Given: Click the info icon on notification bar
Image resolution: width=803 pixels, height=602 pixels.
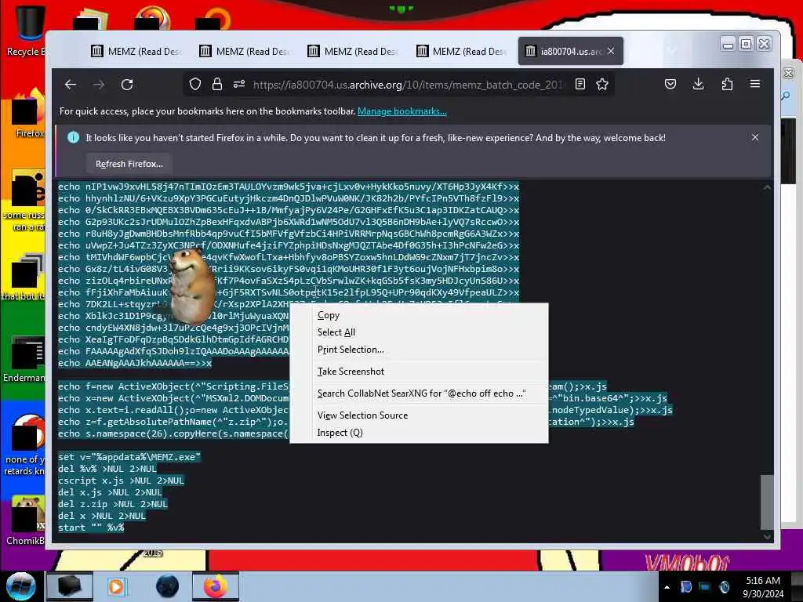Looking at the screenshot, I should pos(73,137).
